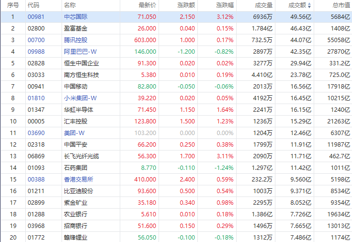Click 美团-W price 103.200
Screen dimensions: 352x242
[145, 133]
